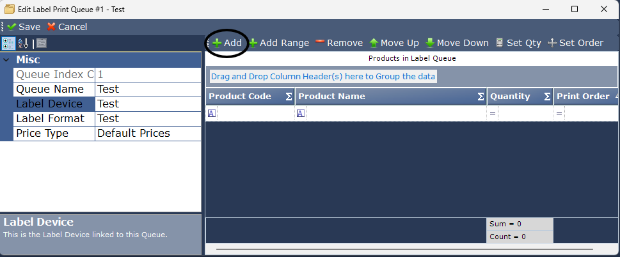The height and width of the screenshot is (257, 620).
Task: Click the Save checkmark button
Action: tap(24, 27)
